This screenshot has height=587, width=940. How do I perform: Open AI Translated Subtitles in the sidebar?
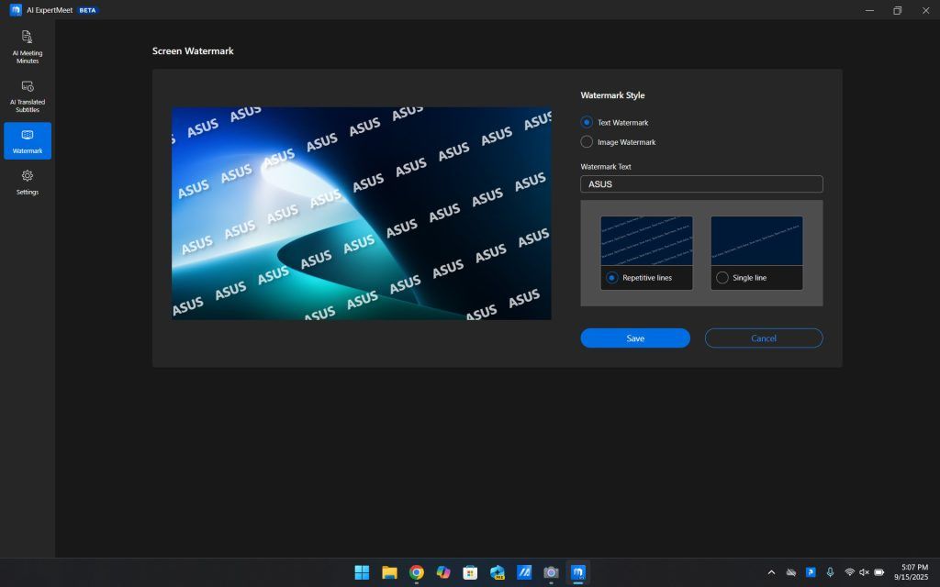27,95
